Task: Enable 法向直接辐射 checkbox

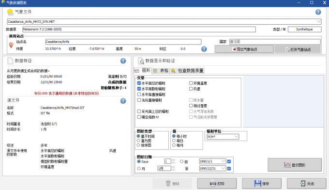Action: coord(139,100)
